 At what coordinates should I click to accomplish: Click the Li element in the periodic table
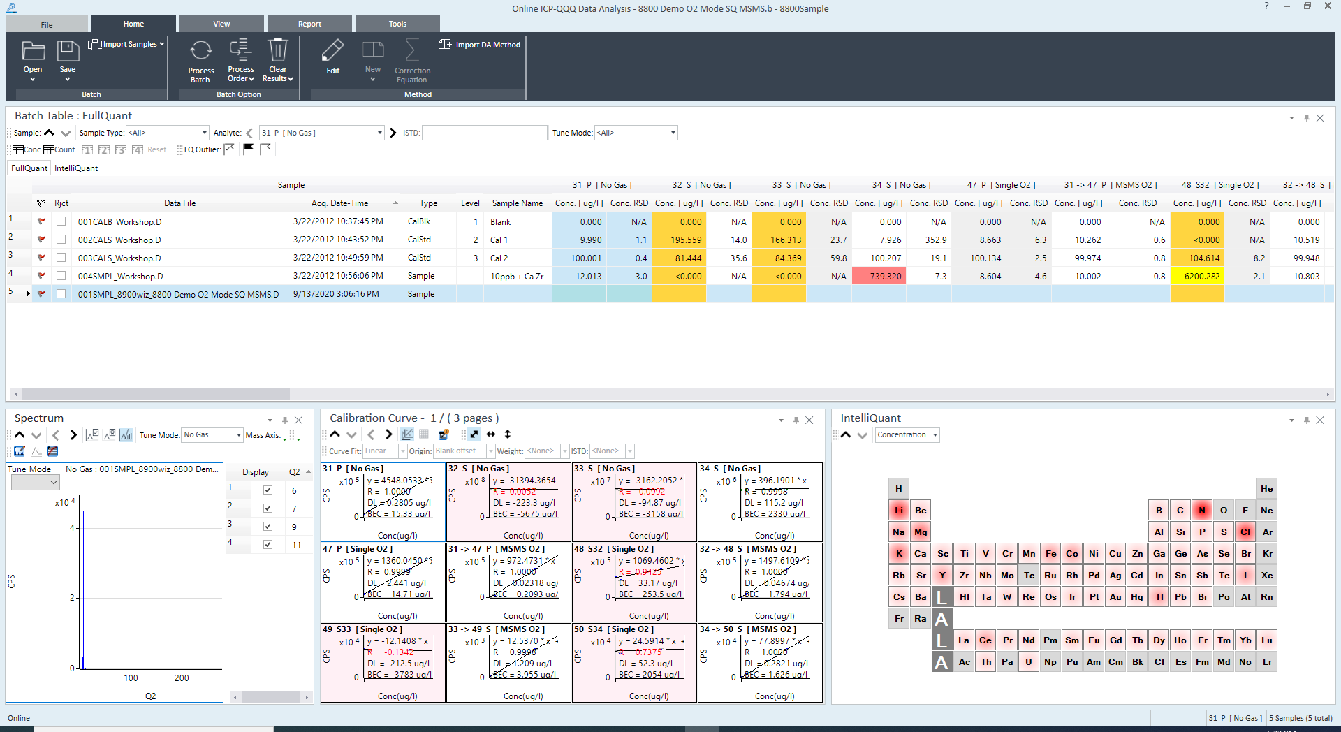899,511
